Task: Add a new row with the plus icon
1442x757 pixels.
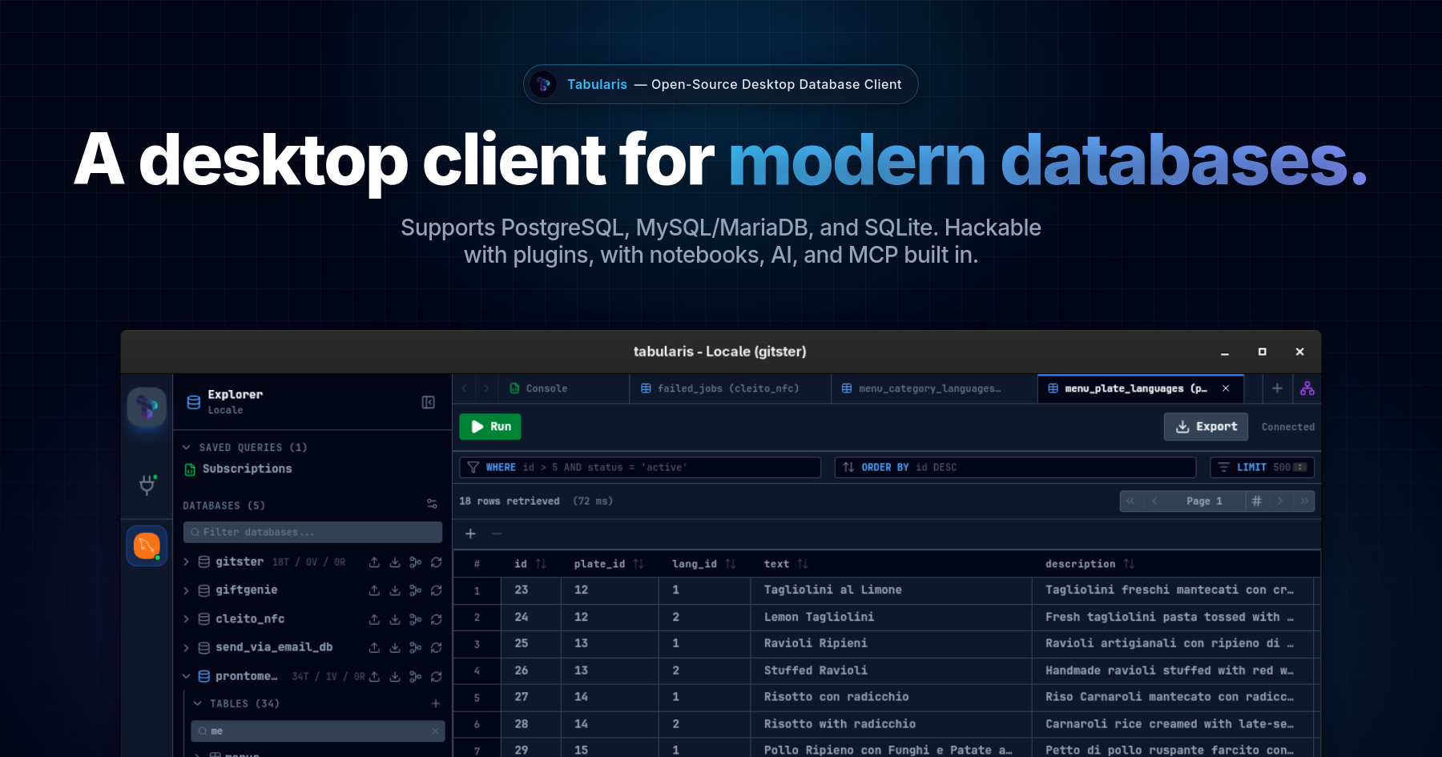Action: (471, 534)
